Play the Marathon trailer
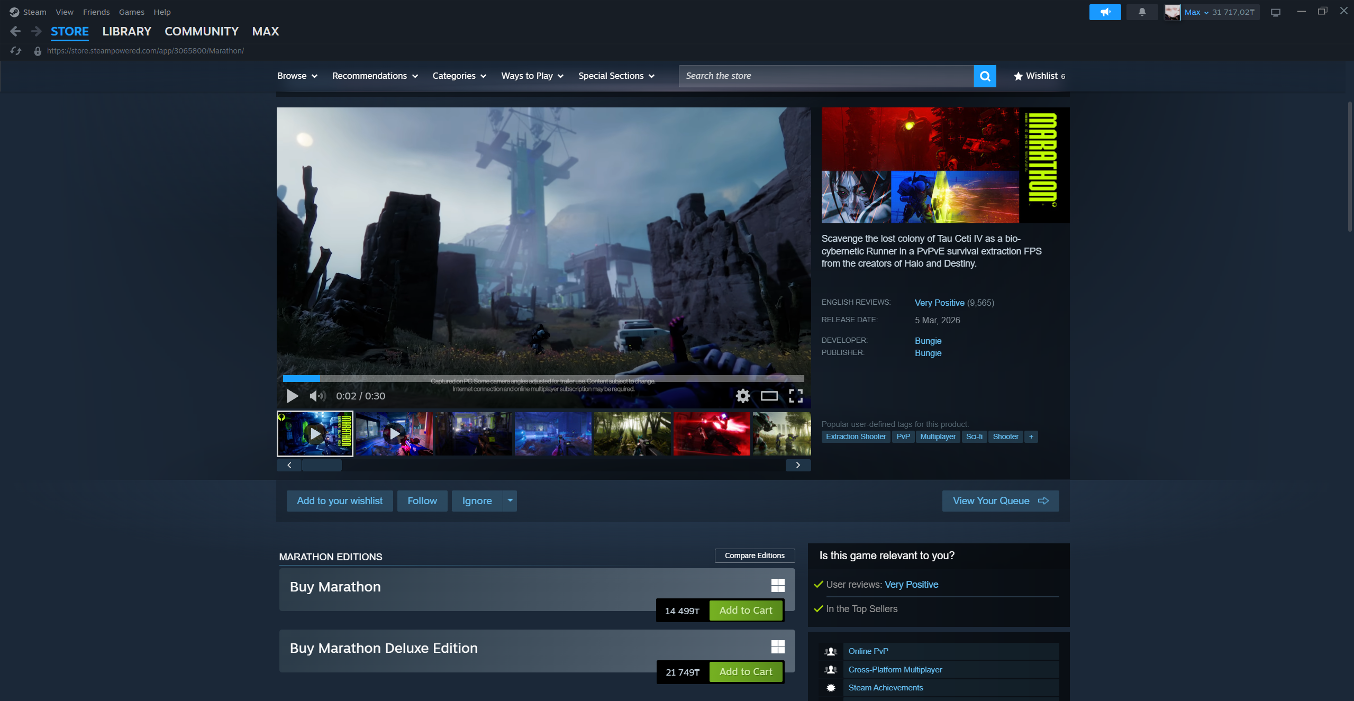 292,396
